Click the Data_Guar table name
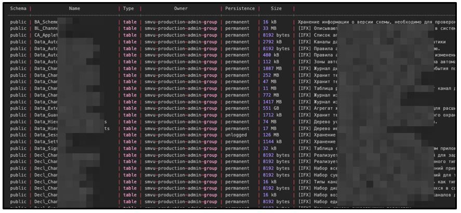 pyautogui.click(x=46, y=115)
